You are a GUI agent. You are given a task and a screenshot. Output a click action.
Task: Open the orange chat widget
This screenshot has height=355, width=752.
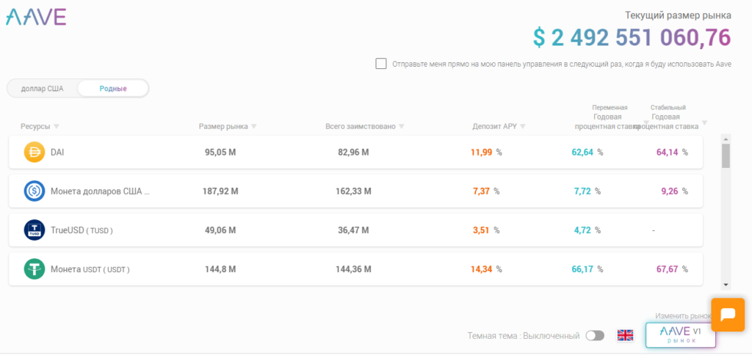click(728, 315)
